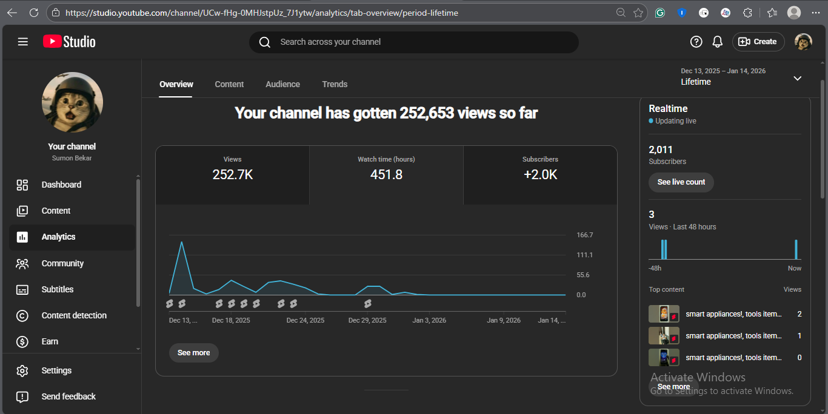This screenshot has height=414, width=828.
Task: Switch to the Trends tab
Action: click(x=335, y=84)
